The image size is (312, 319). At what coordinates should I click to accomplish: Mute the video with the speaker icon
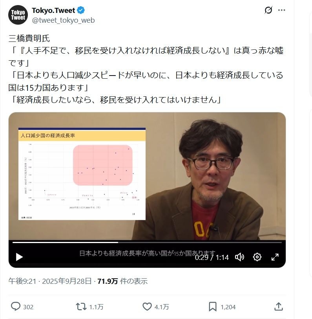[x=240, y=257]
